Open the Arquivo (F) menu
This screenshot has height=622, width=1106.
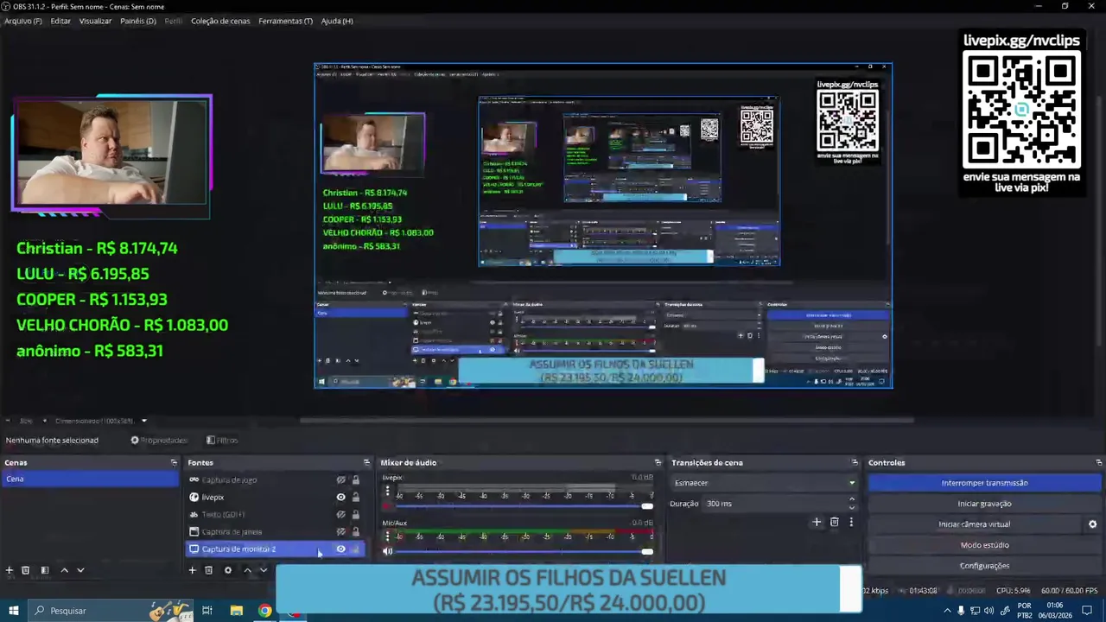click(x=23, y=21)
